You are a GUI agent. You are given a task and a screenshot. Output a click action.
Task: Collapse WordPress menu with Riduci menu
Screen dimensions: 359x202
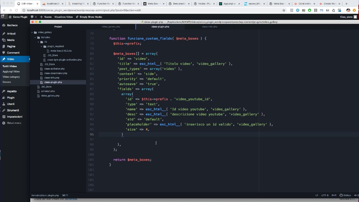click(x=14, y=123)
